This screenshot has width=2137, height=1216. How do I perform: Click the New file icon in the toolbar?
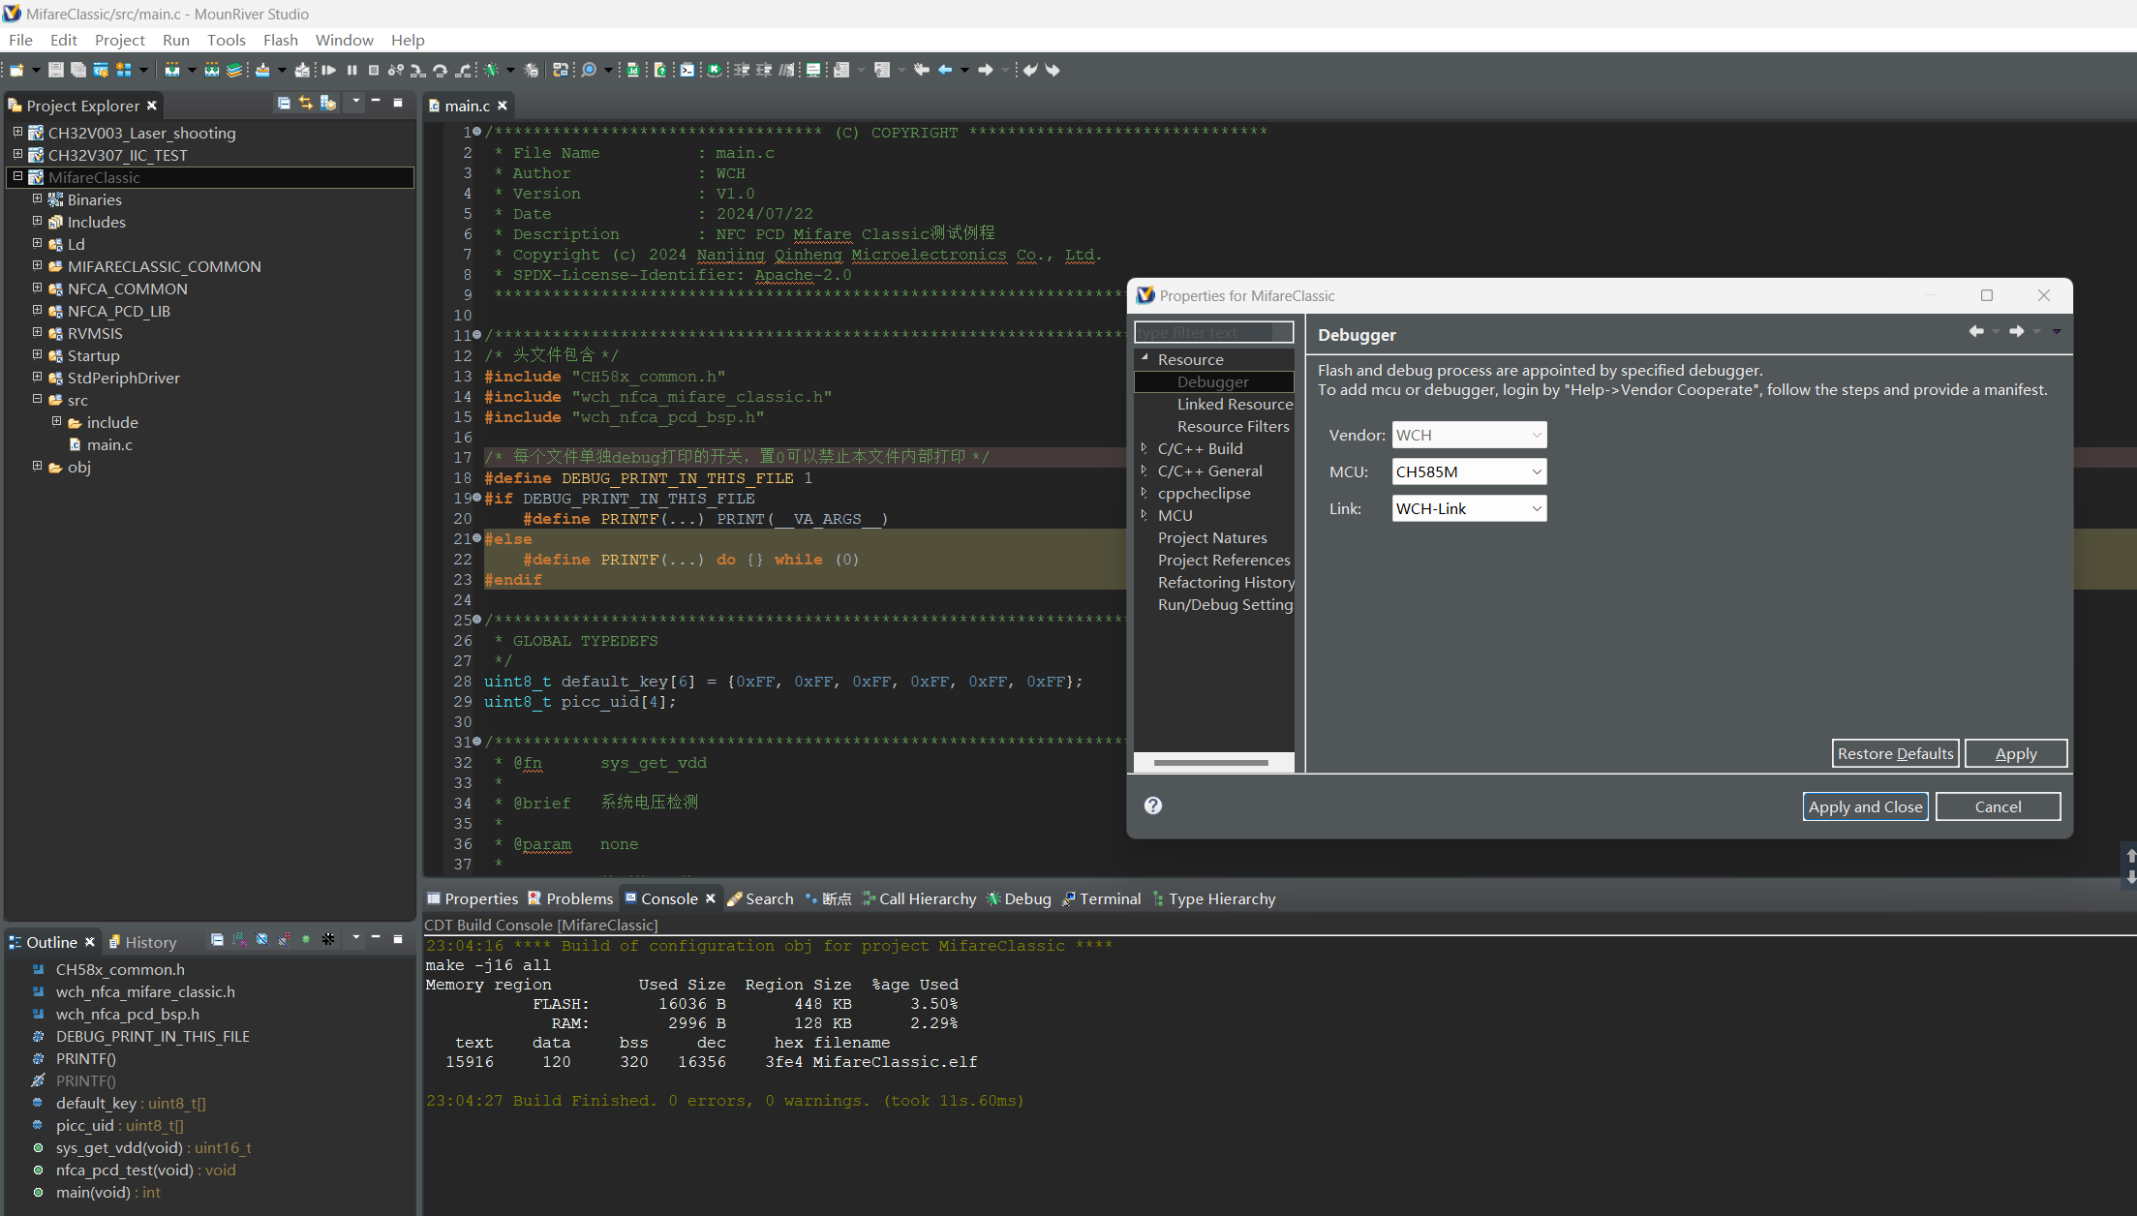click(16, 70)
